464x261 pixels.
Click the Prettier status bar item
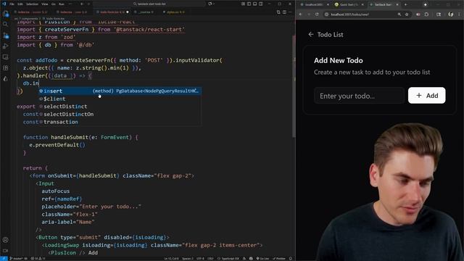click(279, 258)
